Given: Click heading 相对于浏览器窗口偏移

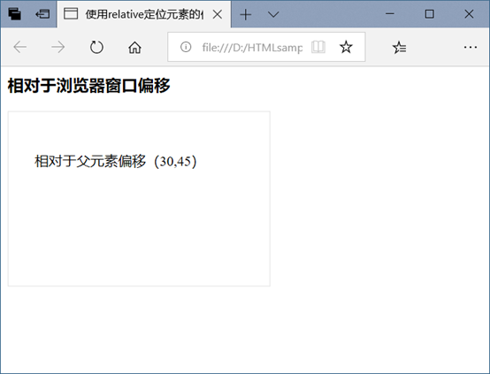Looking at the screenshot, I should [88, 86].
